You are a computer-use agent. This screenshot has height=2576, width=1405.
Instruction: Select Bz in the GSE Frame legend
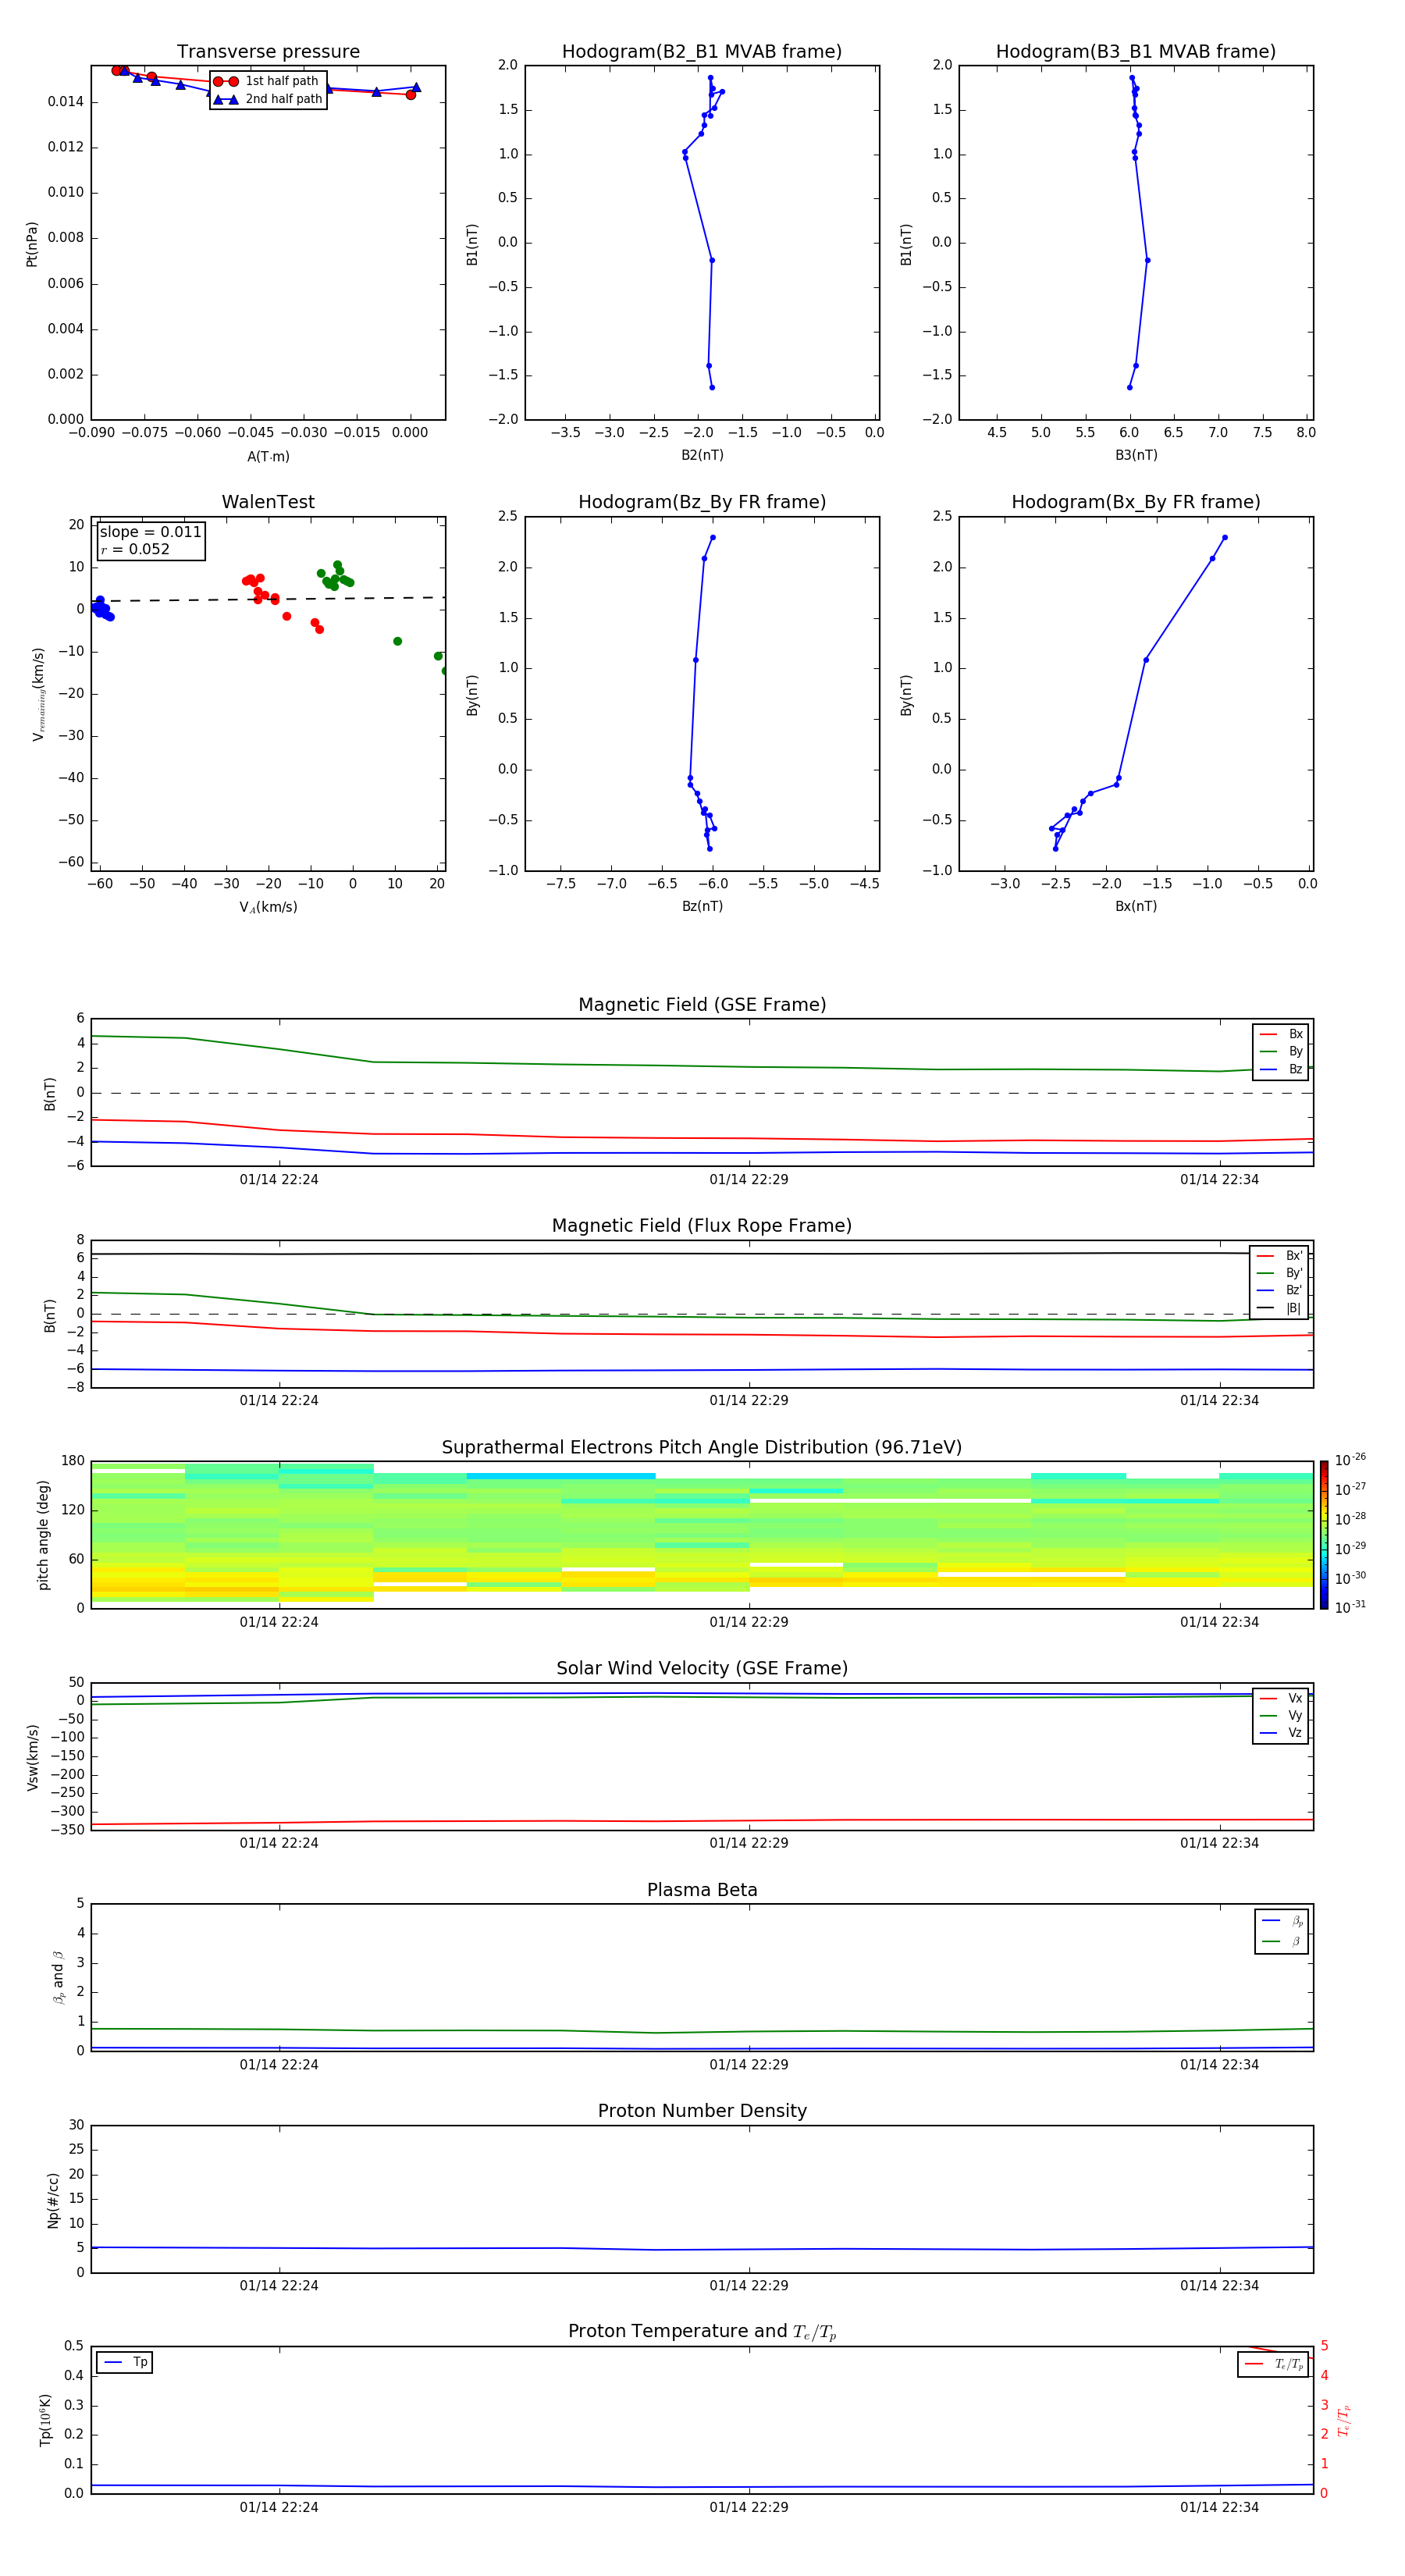(x=1281, y=1069)
